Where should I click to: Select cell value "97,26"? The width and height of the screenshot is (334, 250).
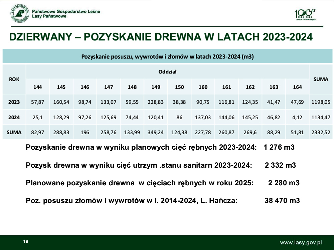click(85, 118)
